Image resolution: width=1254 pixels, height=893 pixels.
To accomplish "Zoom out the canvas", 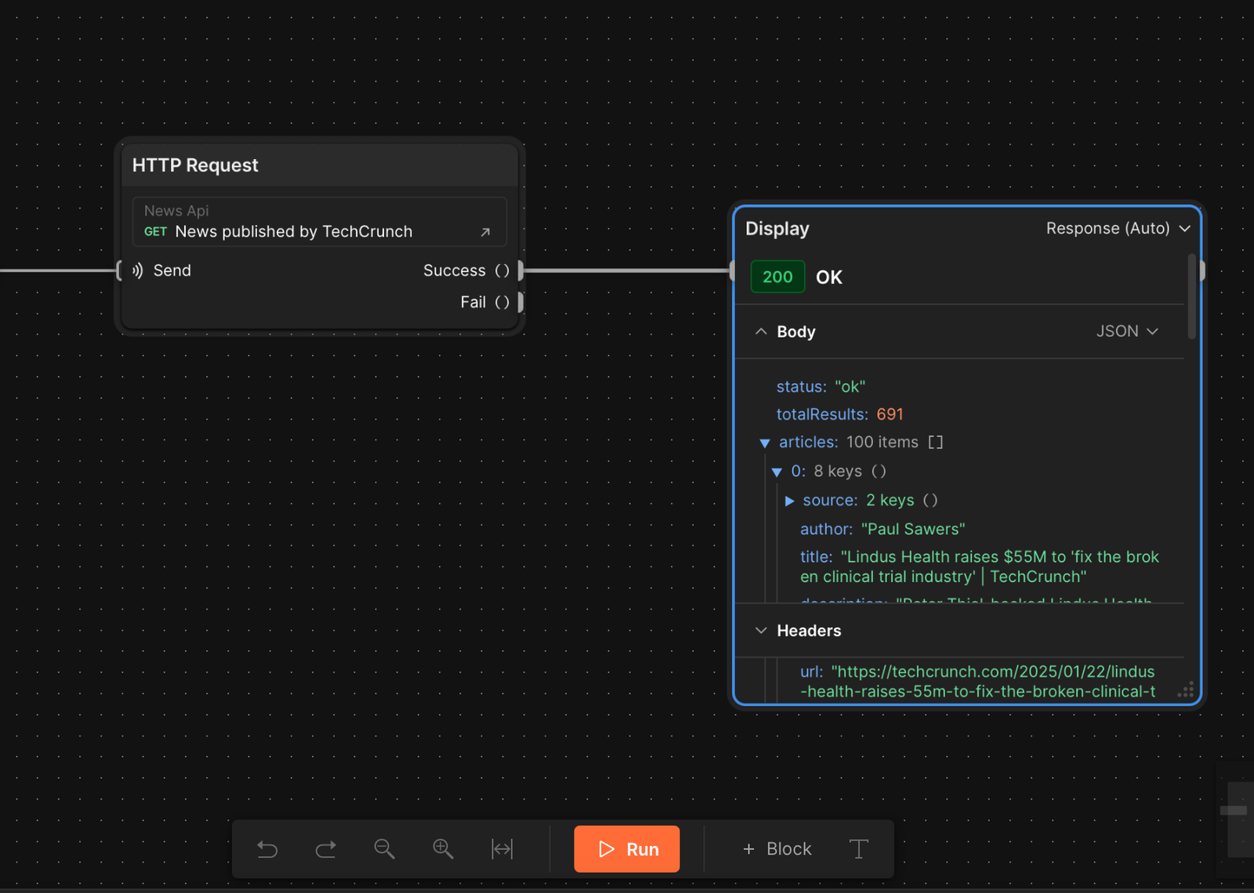I will tap(384, 849).
